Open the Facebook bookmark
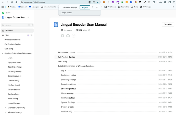This screenshot has height=115, width=176. [x=22, y=7]
